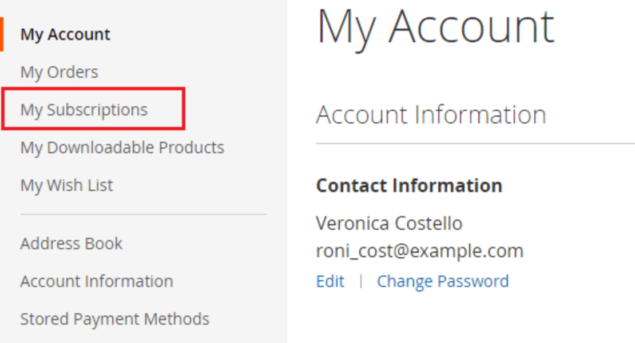635x343 pixels.
Task: Click the large My Account page title
Action: (x=435, y=26)
